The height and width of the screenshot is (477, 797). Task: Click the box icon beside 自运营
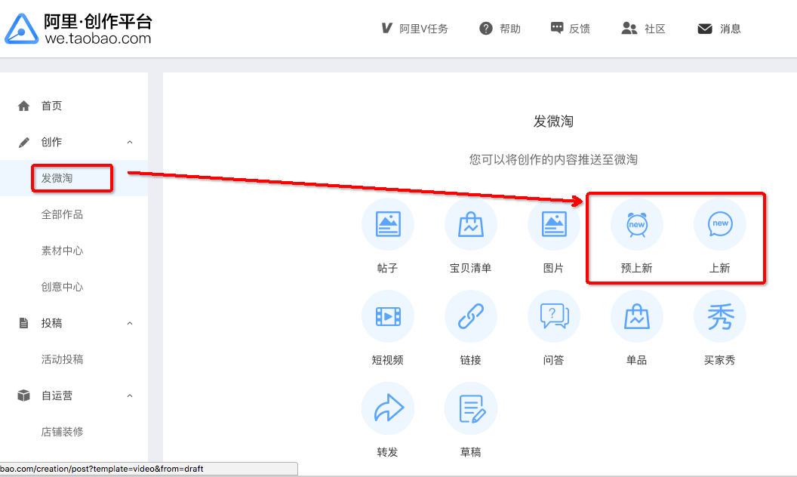point(23,395)
